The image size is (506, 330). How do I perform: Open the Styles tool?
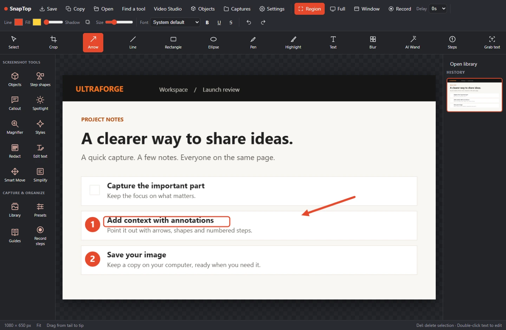click(40, 127)
